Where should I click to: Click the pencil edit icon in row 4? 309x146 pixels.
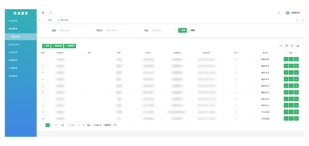[x=286, y=79]
